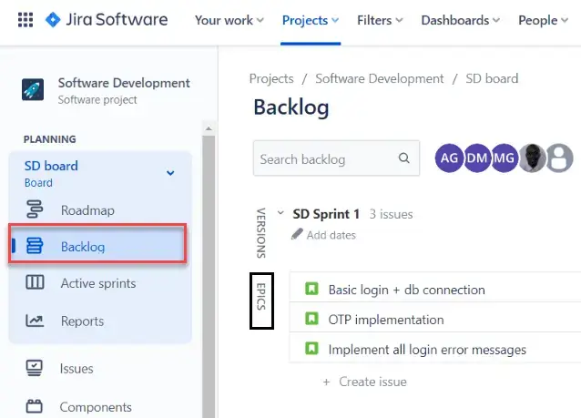581x418 pixels.
Task: Open the app switcher grid icon
Action: tap(25, 20)
